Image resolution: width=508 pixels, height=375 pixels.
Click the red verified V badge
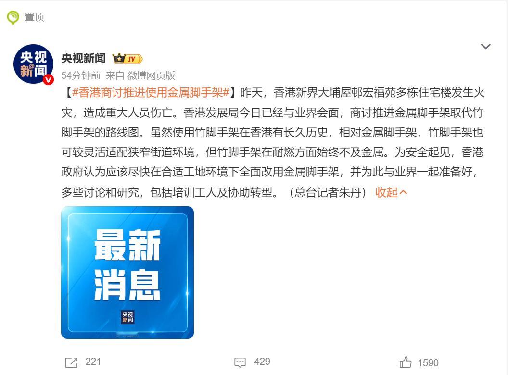[49, 79]
